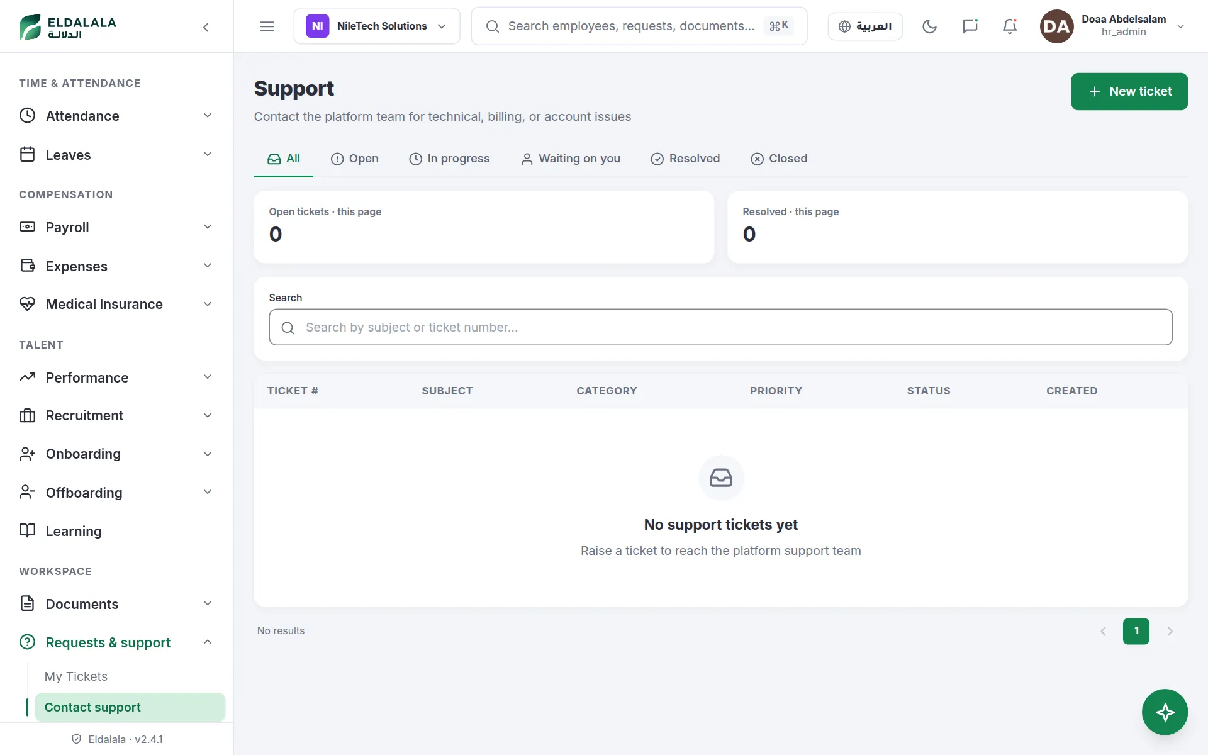Viewport: 1208px width, 755px height.
Task: Click page 1 pagination button
Action: (x=1136, y=631)
